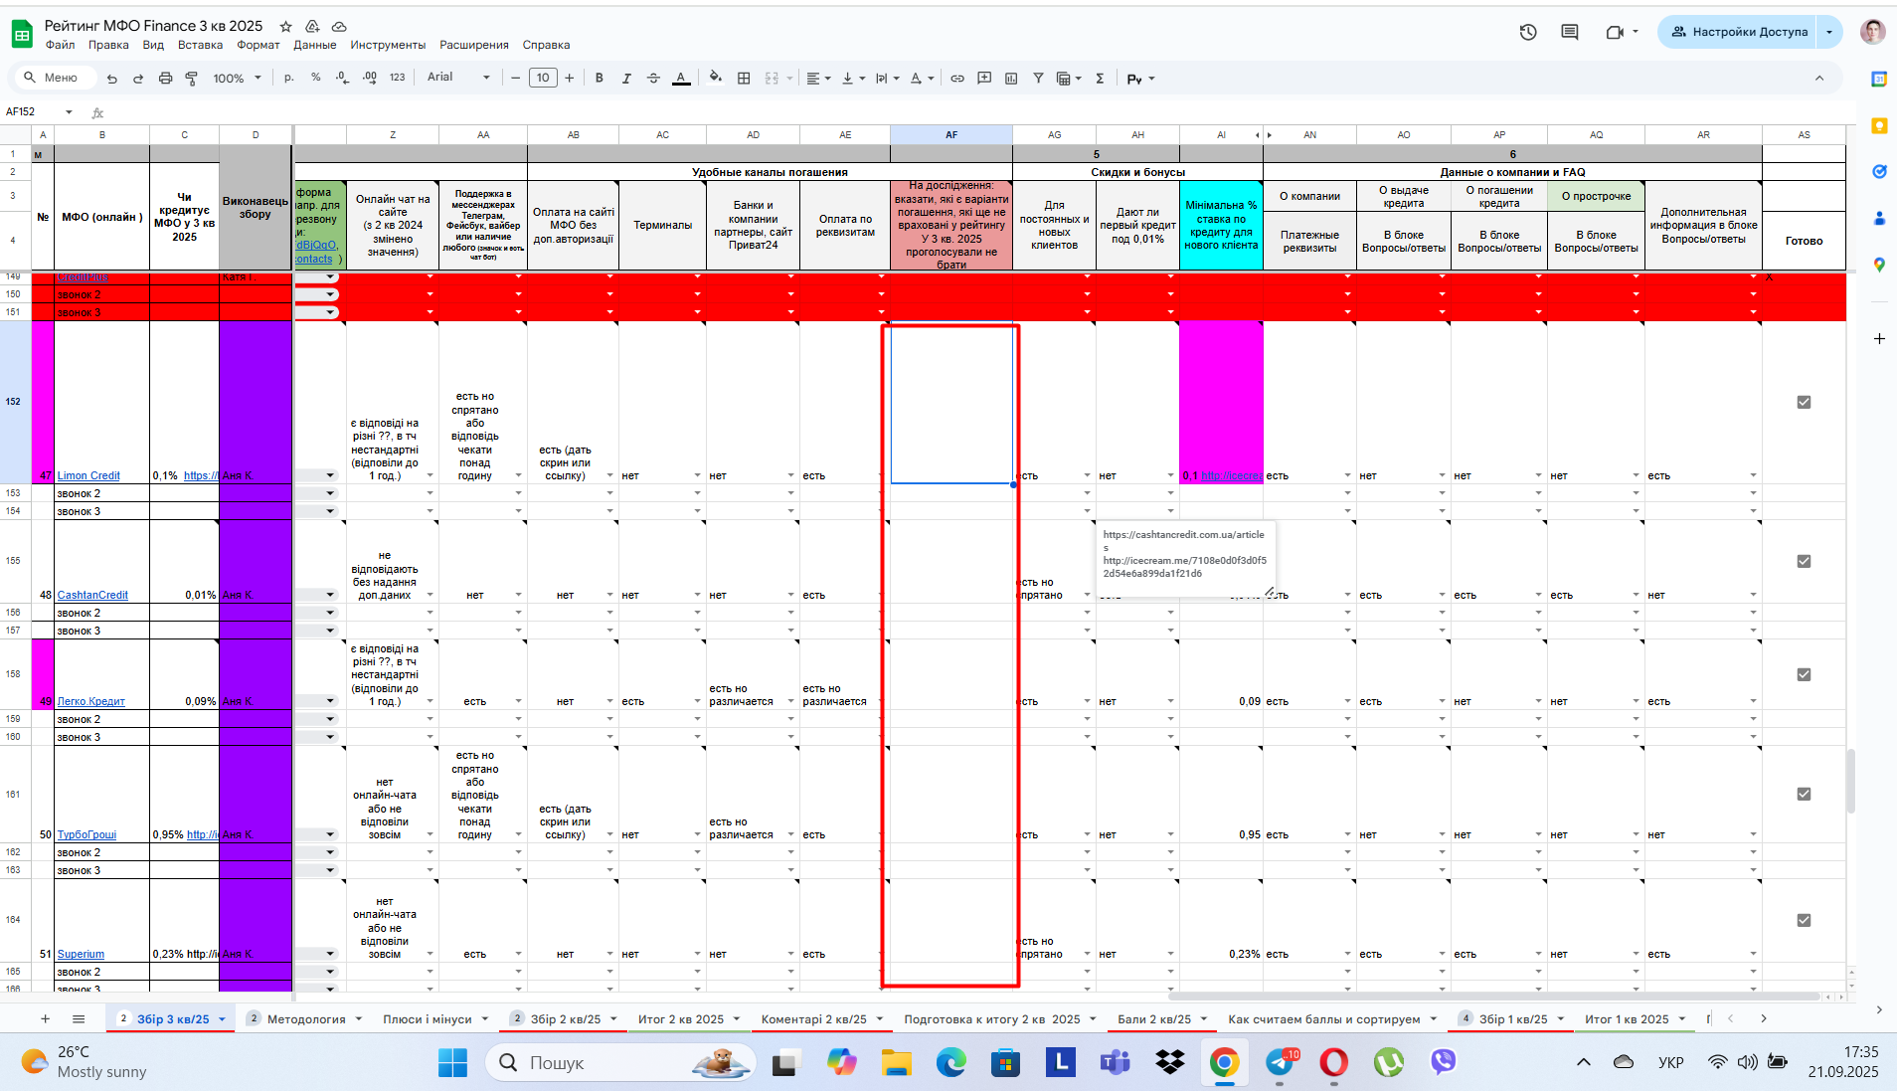Open the CashtanCredit hyperlink
The width and height of the screenshot is (1897, 1091).
pyautogui.click(x=92, y=595)
